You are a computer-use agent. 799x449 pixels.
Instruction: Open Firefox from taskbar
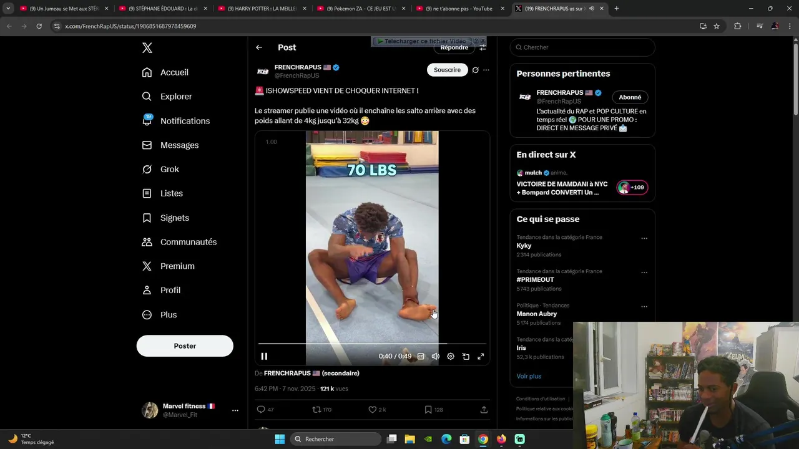[501, 439]
